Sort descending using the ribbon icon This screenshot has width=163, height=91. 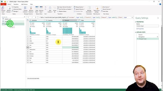tap(46, 9)
